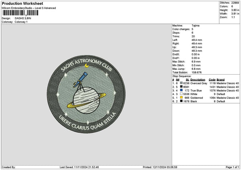The width and height of the screenshot is (241, 170).
Task: Click the Colors count '6'
Action: tap(232, 6)
